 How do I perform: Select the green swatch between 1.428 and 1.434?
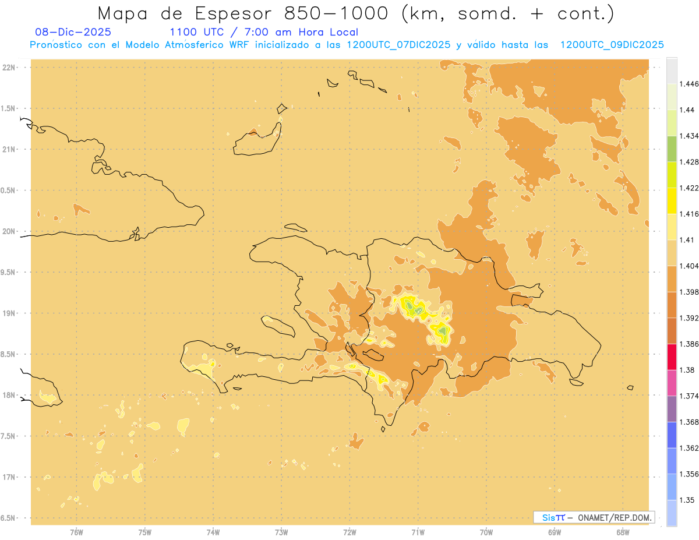click(672, 149)
